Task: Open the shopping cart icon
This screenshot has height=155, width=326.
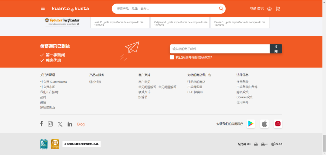Action: pos(278,9)
